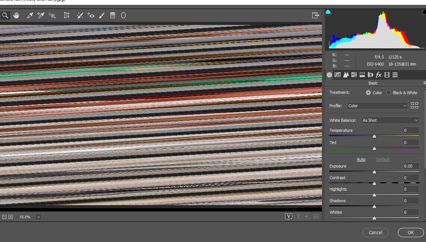Open the Effects fx panel
Image resolution: width=426 pixels, height=242 pixels.
click(379, 75)
